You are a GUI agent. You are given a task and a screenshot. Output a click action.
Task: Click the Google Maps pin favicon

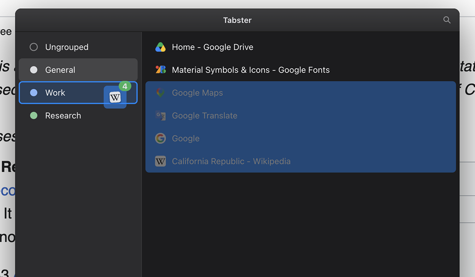point(160,93)
